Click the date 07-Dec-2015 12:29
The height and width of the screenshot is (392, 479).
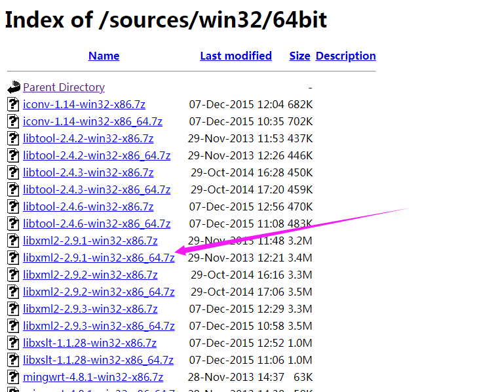237,309
